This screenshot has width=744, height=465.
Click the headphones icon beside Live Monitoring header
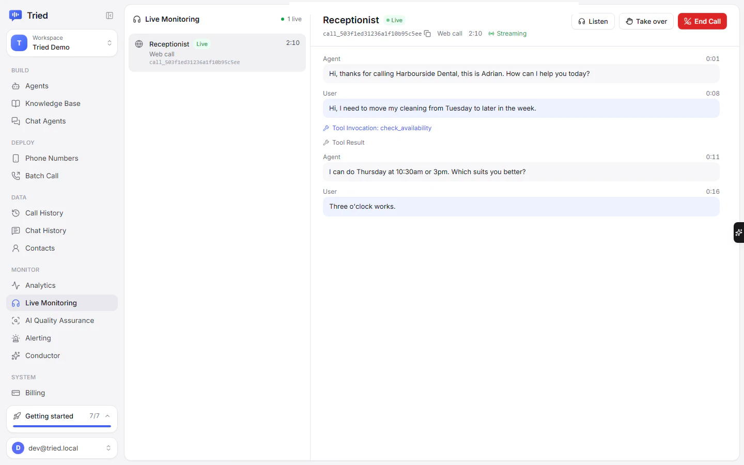pyautogui.click(x=137, y=19)
